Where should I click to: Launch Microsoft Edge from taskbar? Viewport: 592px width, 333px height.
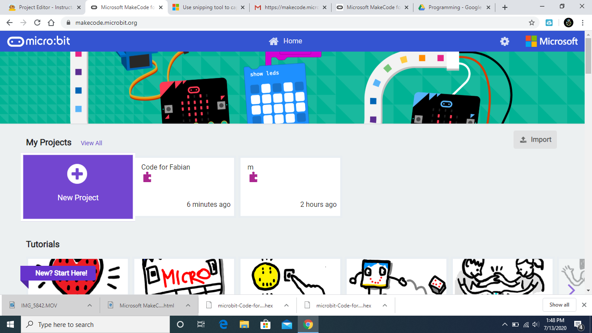point(224,324)
